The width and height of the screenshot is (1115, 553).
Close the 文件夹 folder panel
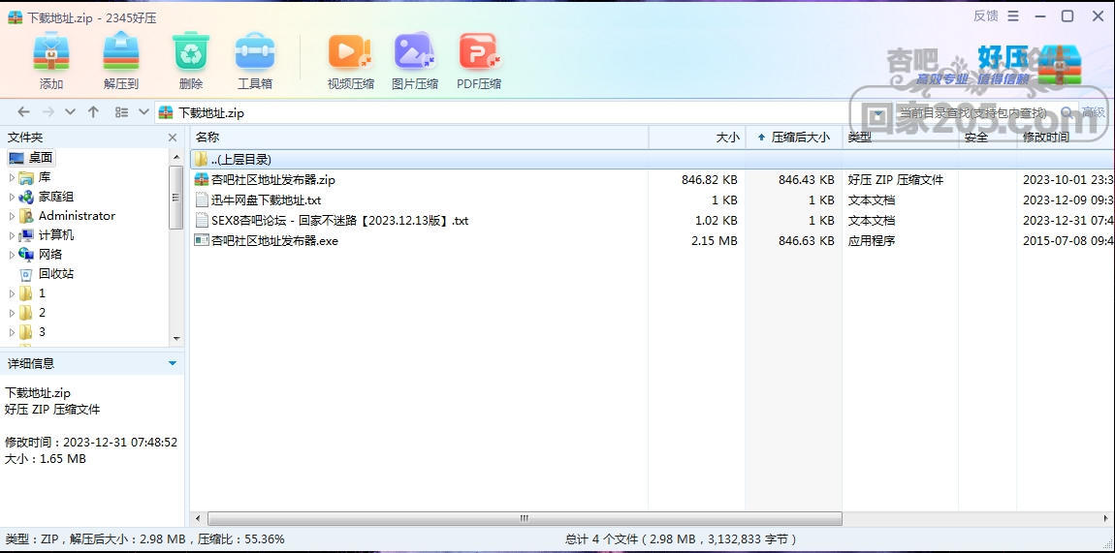click(x=172, y=138)
